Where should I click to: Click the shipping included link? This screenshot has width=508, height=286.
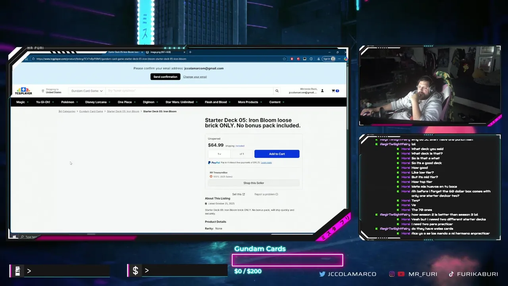pos(240,146)
